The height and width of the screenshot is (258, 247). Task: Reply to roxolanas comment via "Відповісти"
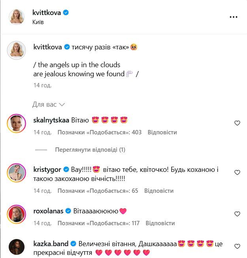[x=160, y=223]
